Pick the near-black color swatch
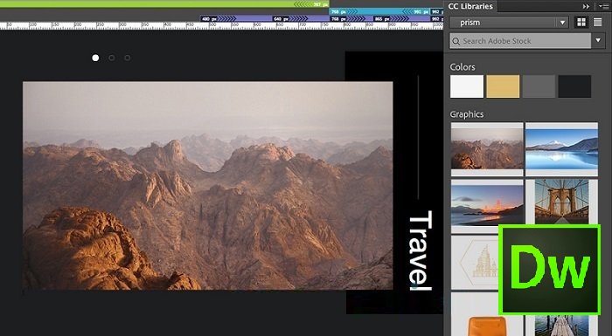This screenshot has height=336, width=612. click(x=574, y=86)
